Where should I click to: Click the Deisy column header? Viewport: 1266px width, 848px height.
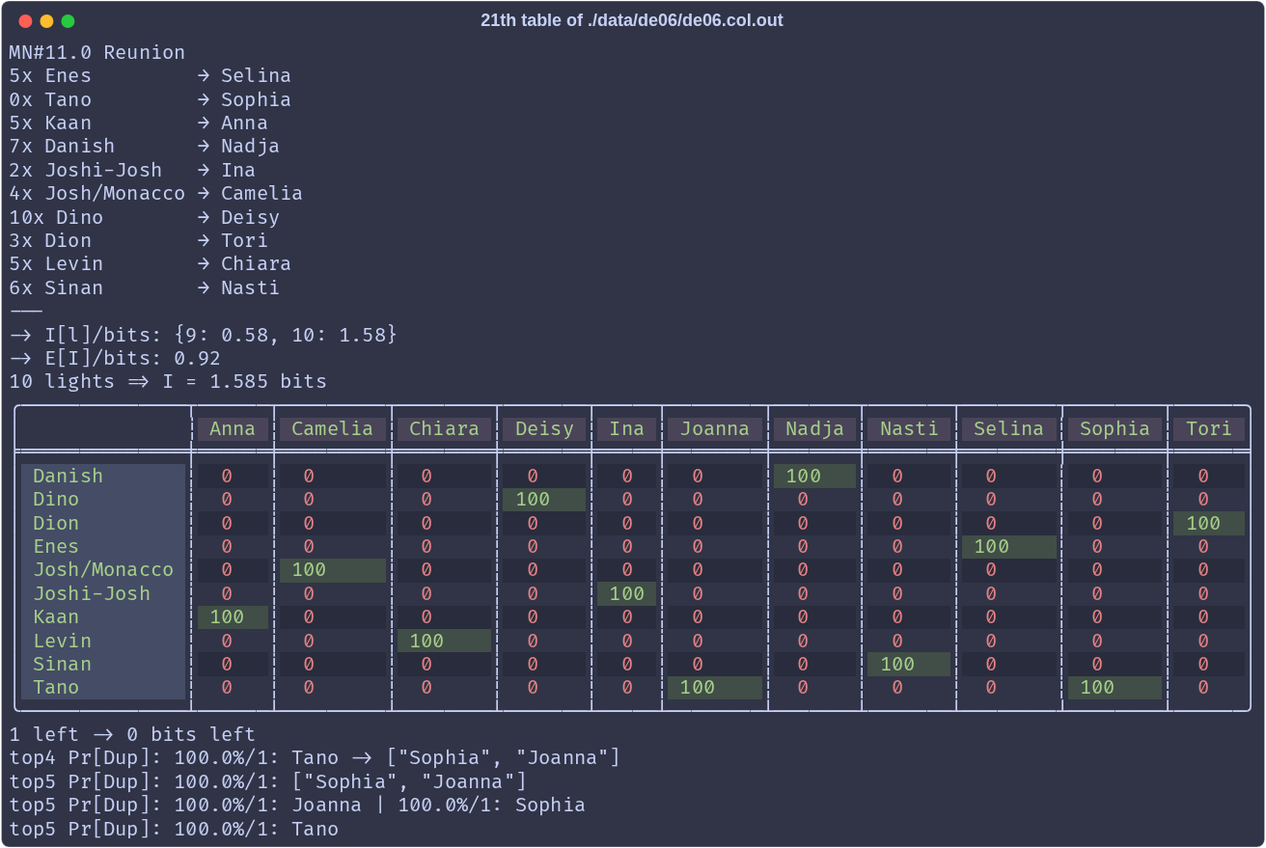544,429
